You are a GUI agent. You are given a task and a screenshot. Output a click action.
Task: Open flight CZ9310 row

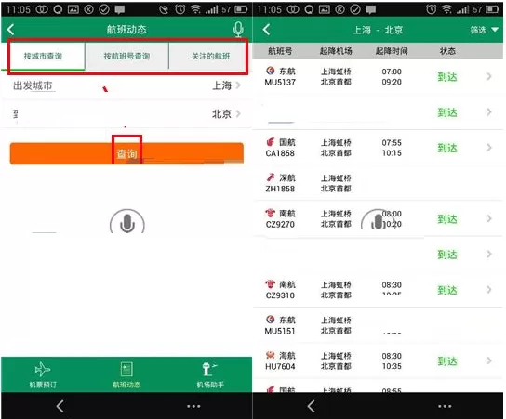click(378, 290)
